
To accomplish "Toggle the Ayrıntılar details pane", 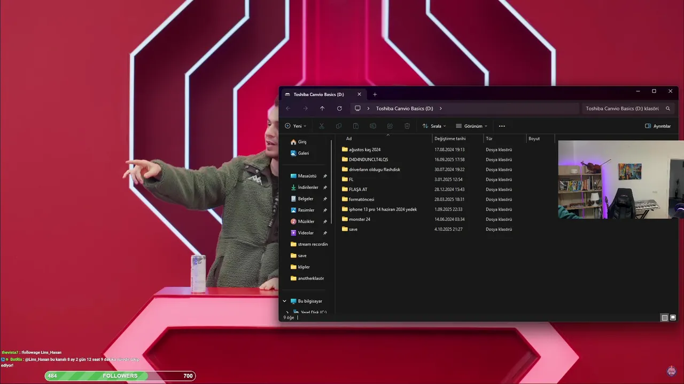I will tap(658, 126).
